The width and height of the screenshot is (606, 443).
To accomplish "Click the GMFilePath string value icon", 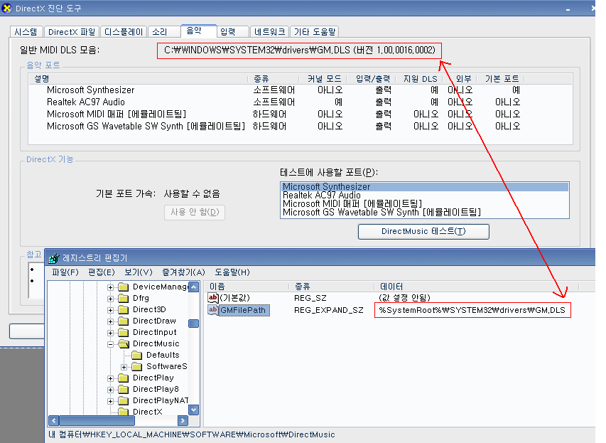I will [x=213, y=310].
